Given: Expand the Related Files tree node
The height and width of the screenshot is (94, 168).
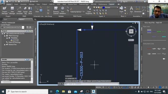Looking at the screenshot, I should [5, 45].
